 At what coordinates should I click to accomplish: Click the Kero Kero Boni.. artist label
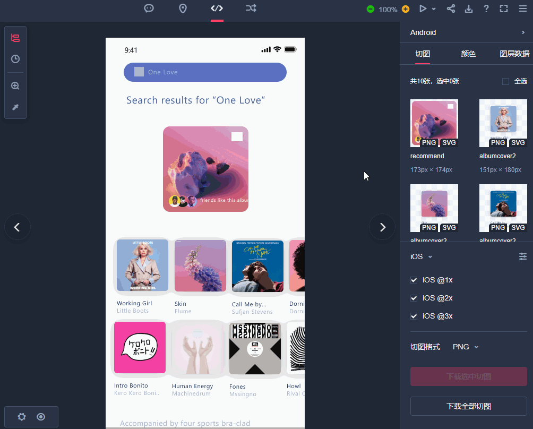[x=136, y=393]
